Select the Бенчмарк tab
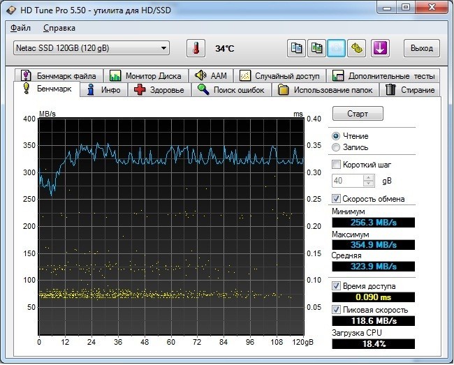The width and height of the screenshot is (454, 365). [47, 89]
